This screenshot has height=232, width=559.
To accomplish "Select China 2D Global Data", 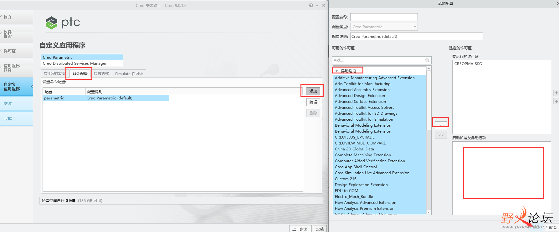I will [x=379, y=149].
